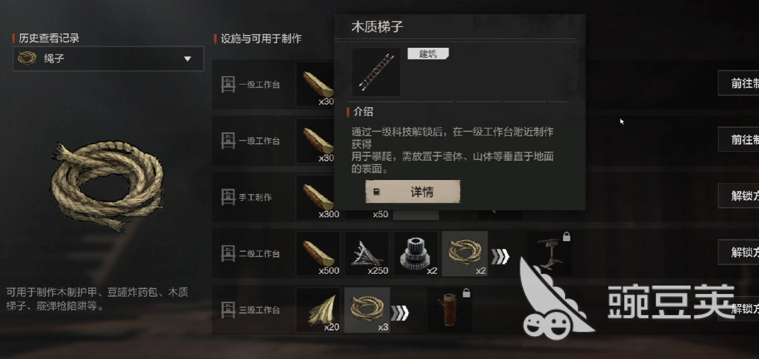Select the first 一级工作台 row label

[x=251, y=85]
